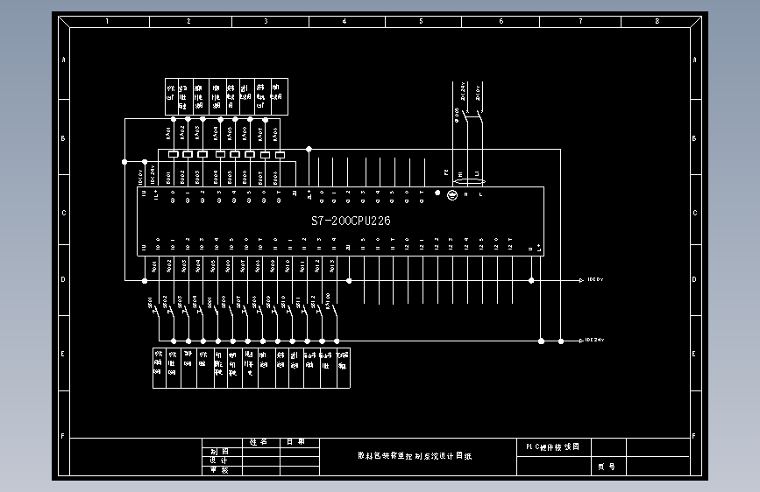Image resolution: width=760 pixels, height=492 pixels.
Task: Select column marker 6 in the top ruler
Action: (x=501, y=21)
